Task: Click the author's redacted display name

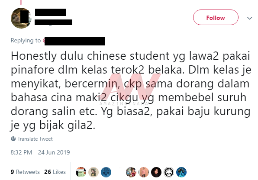Action: pyautogui.click(x=51, y=13)
